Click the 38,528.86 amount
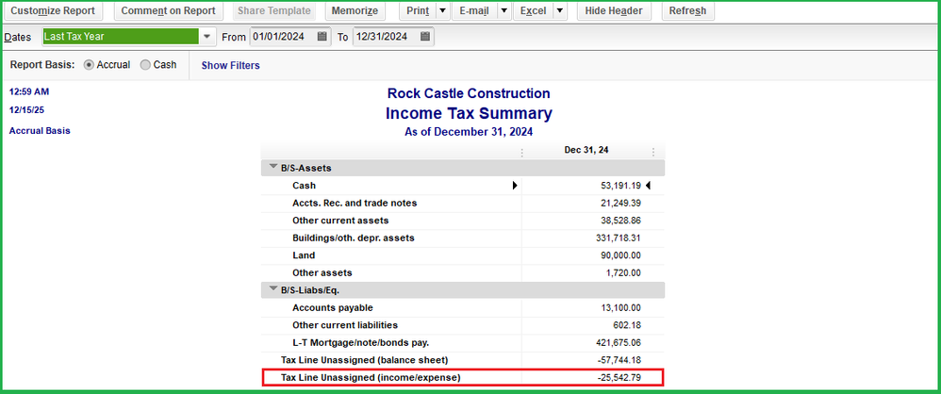The image size is (941, 394). tap(620, 221)
